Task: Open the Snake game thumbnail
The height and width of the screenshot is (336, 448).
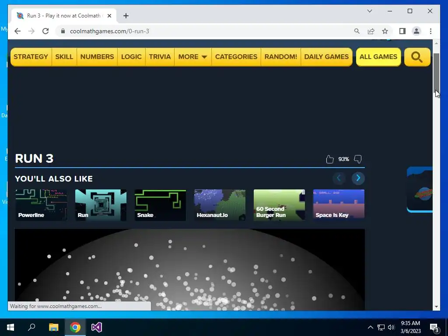Action: [x=160, y=205]
